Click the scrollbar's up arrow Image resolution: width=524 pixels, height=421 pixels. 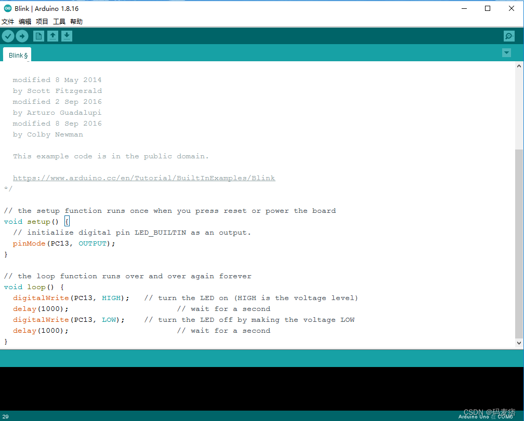pos(519,65)
